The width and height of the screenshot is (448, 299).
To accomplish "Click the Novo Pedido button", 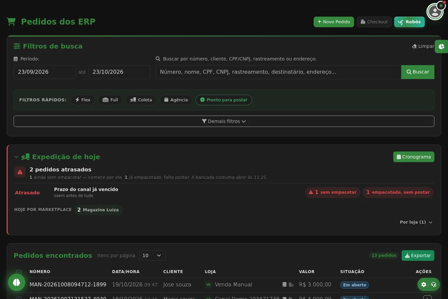I will [334, 22].
